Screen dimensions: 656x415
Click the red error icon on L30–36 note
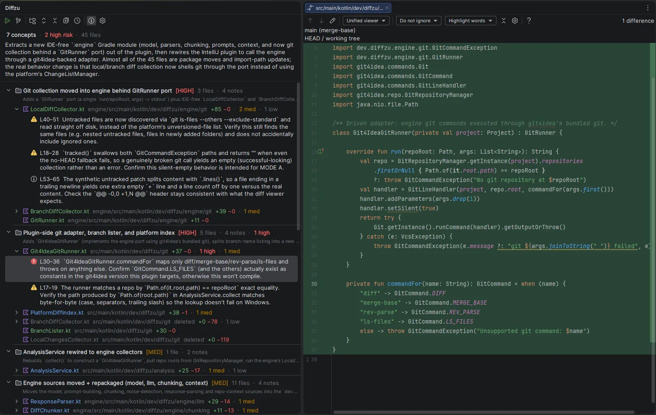click(x=34, y=261)
